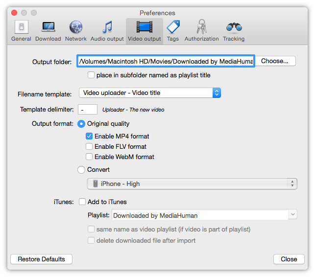Switch to the Download tab label
Image resolution: width=315 pixels, height=277 pixels.
(x=48, y=39)
